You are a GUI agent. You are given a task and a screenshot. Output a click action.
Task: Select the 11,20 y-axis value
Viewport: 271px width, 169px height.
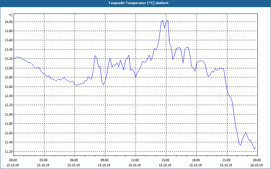pos(8,151)
